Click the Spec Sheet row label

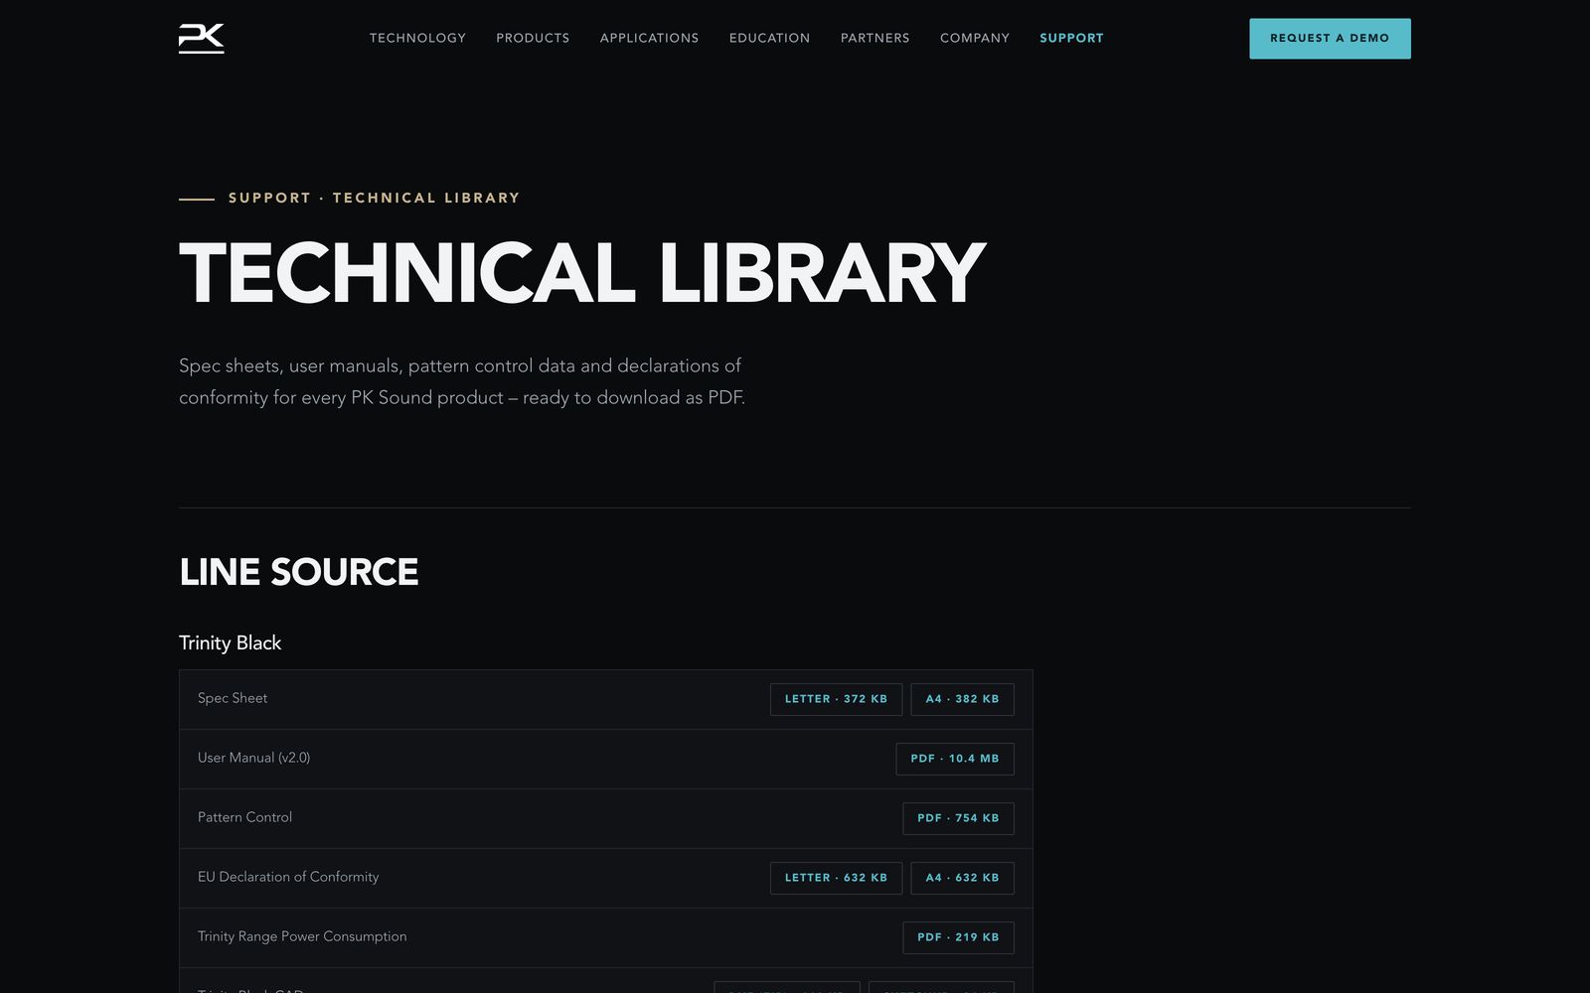coord(233,698)
